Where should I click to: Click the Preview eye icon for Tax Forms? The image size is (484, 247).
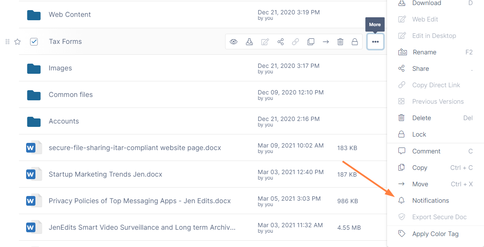pyautogui.click(x=234, y=42)
